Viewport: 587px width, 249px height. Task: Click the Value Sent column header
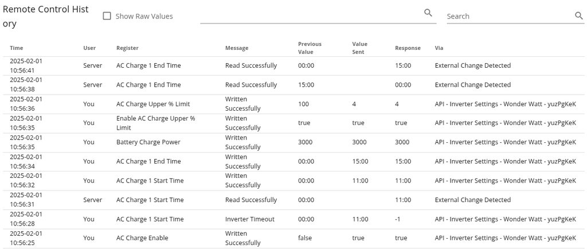tap(360, 48)
